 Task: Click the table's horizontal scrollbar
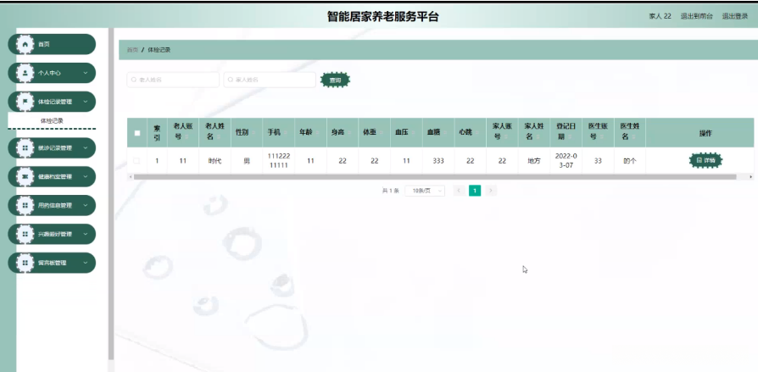click(x=435, y=177)
